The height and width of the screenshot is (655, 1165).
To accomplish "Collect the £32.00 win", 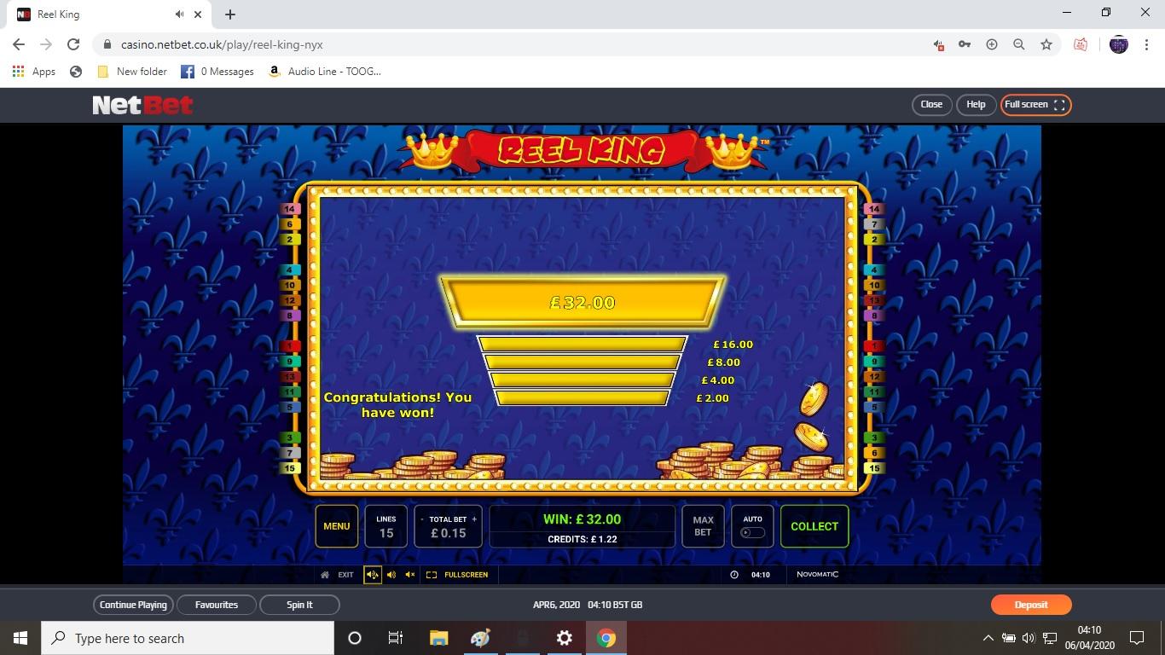I will (x=814, y=526).
